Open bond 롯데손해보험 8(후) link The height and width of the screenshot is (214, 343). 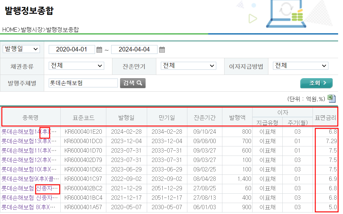pos(28,207)
